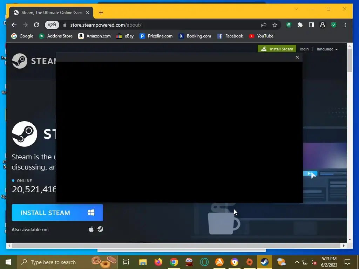Image resolution: width=359 pixels, height=269 pixels.
Task: Open the VPN extension badge in the address bar
Action: (52, 25)
